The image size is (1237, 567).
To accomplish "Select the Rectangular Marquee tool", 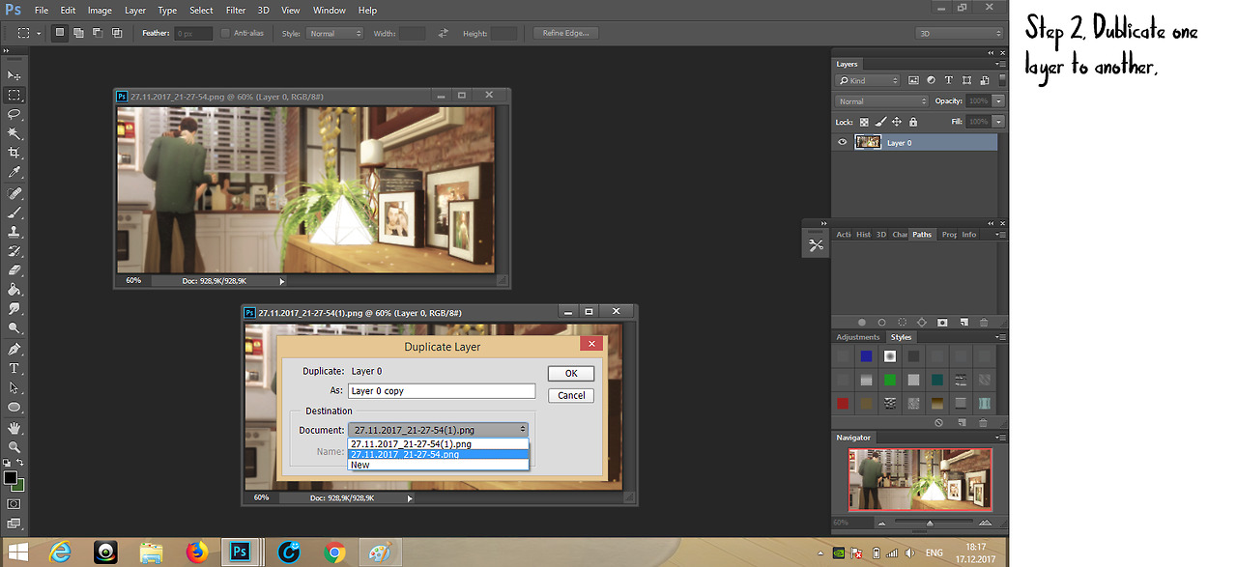I will click(14, 95).
